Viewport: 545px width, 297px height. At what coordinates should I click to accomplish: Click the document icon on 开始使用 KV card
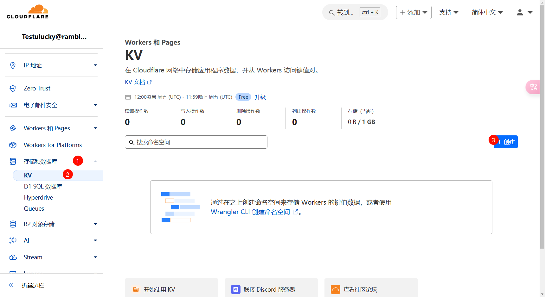136,289
